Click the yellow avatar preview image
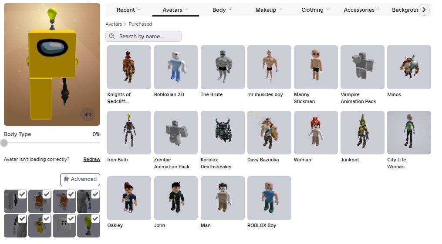442x244 pixels. [52, 64]
